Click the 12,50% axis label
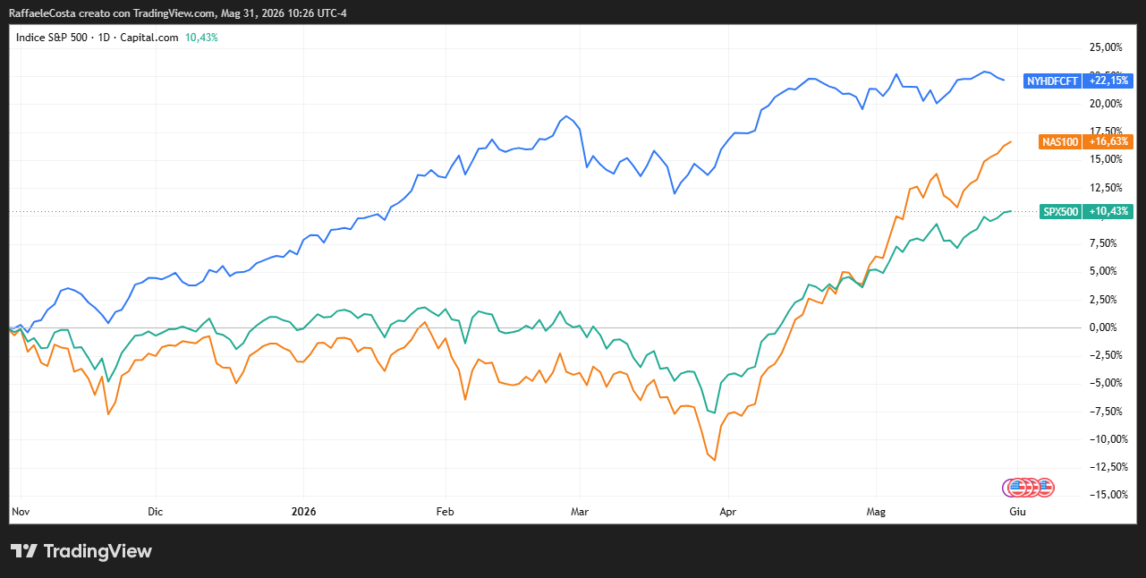 click(1107, 188)
